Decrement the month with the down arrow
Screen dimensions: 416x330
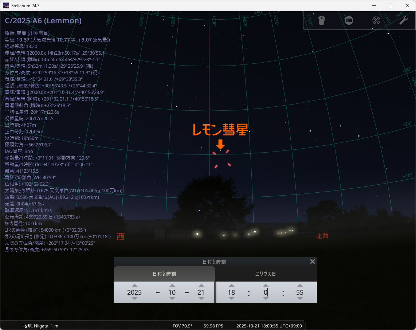(x=172, y=299)
